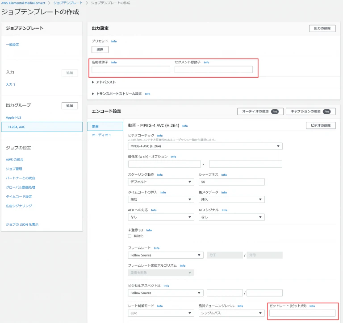
Task: Open Info beside セグメント修飾子
Action: (x=206, y=62)
